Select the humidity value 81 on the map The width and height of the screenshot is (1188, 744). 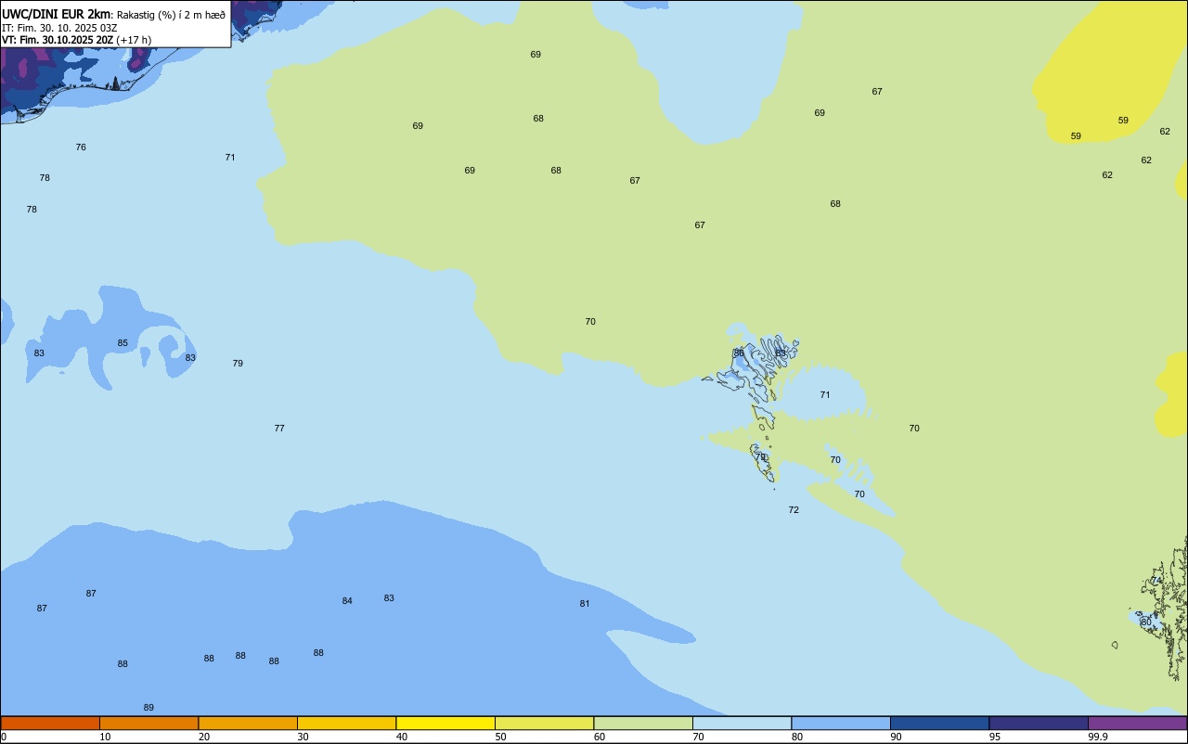coord(585,604)
